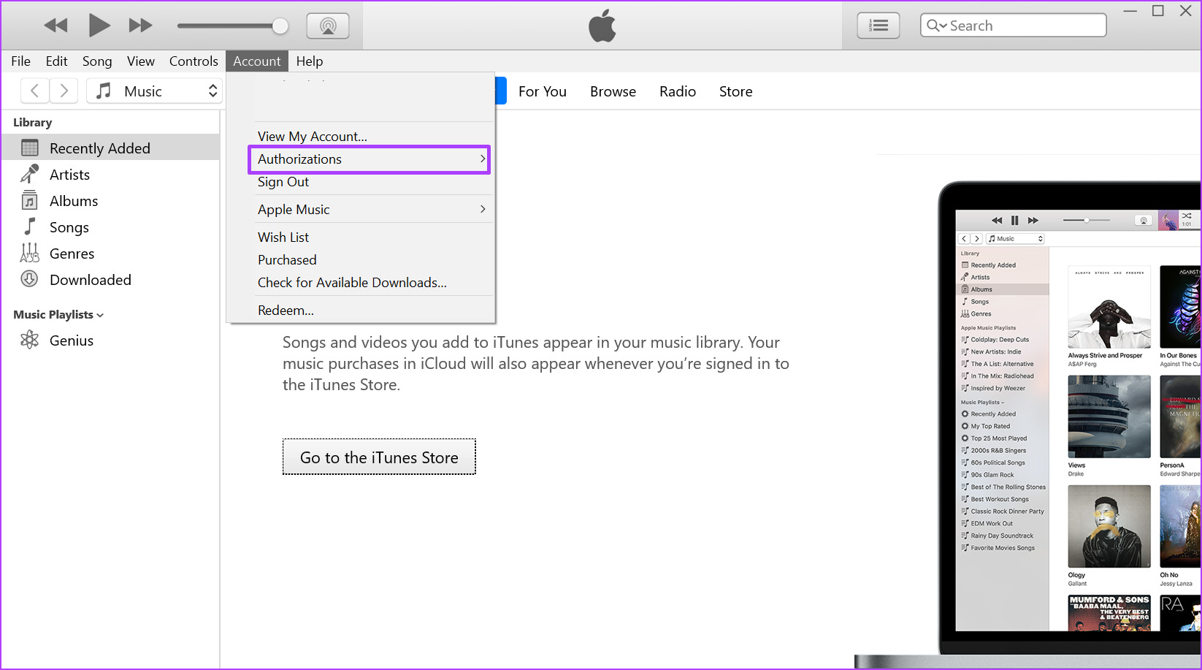The height and width of the screenshot is (670, 1202).
Task: Adjust the volume slider knob
Action: point(280,26)
